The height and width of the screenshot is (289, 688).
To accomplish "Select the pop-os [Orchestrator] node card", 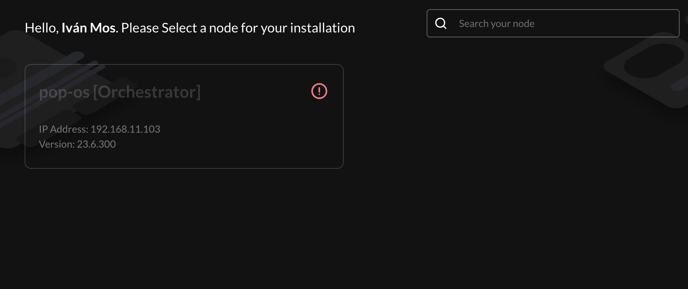I will pyautogui.click(x=184, y=116).
